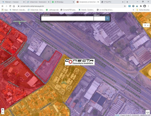Open the Converte PDF para bookmark
This screenshot has width=151, height=116.
pyautogui.click(x=68, y=10)
